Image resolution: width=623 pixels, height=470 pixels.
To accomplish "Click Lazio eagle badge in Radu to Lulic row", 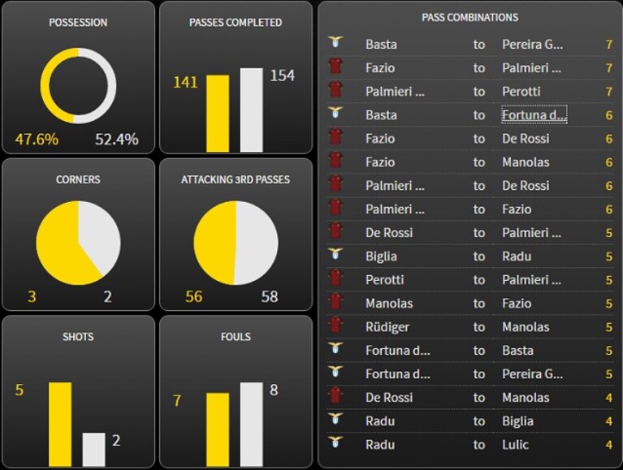I will click(x=335, y=442).
